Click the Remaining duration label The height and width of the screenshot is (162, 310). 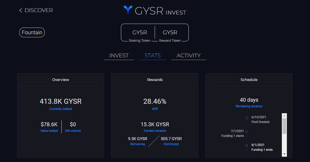[249, 106]
